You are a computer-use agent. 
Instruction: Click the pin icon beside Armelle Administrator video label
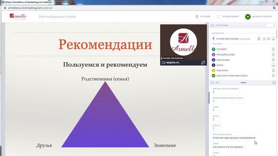(162, 58)
